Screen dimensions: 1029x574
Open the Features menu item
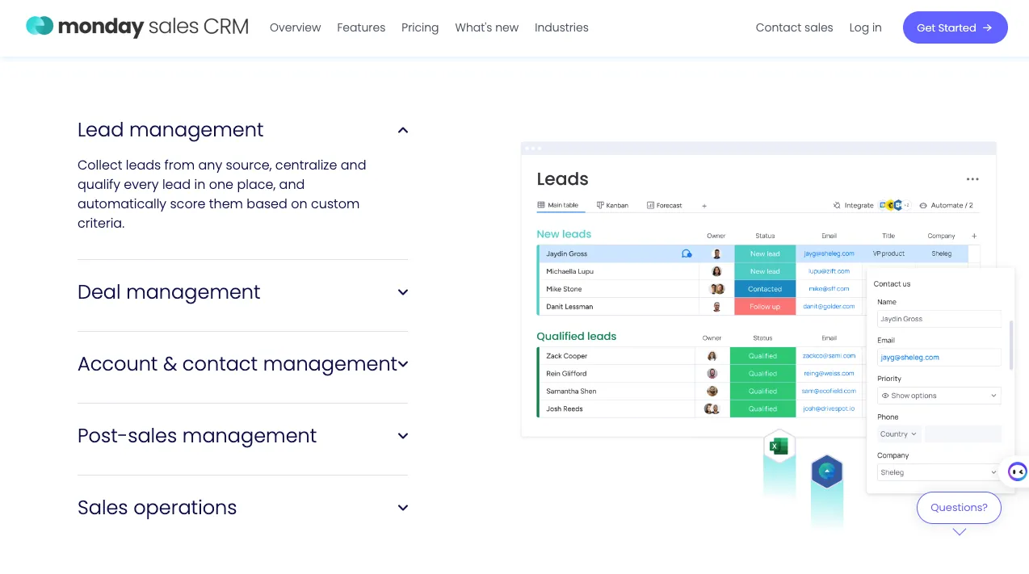pyautogui.click(x=361, y=27)
